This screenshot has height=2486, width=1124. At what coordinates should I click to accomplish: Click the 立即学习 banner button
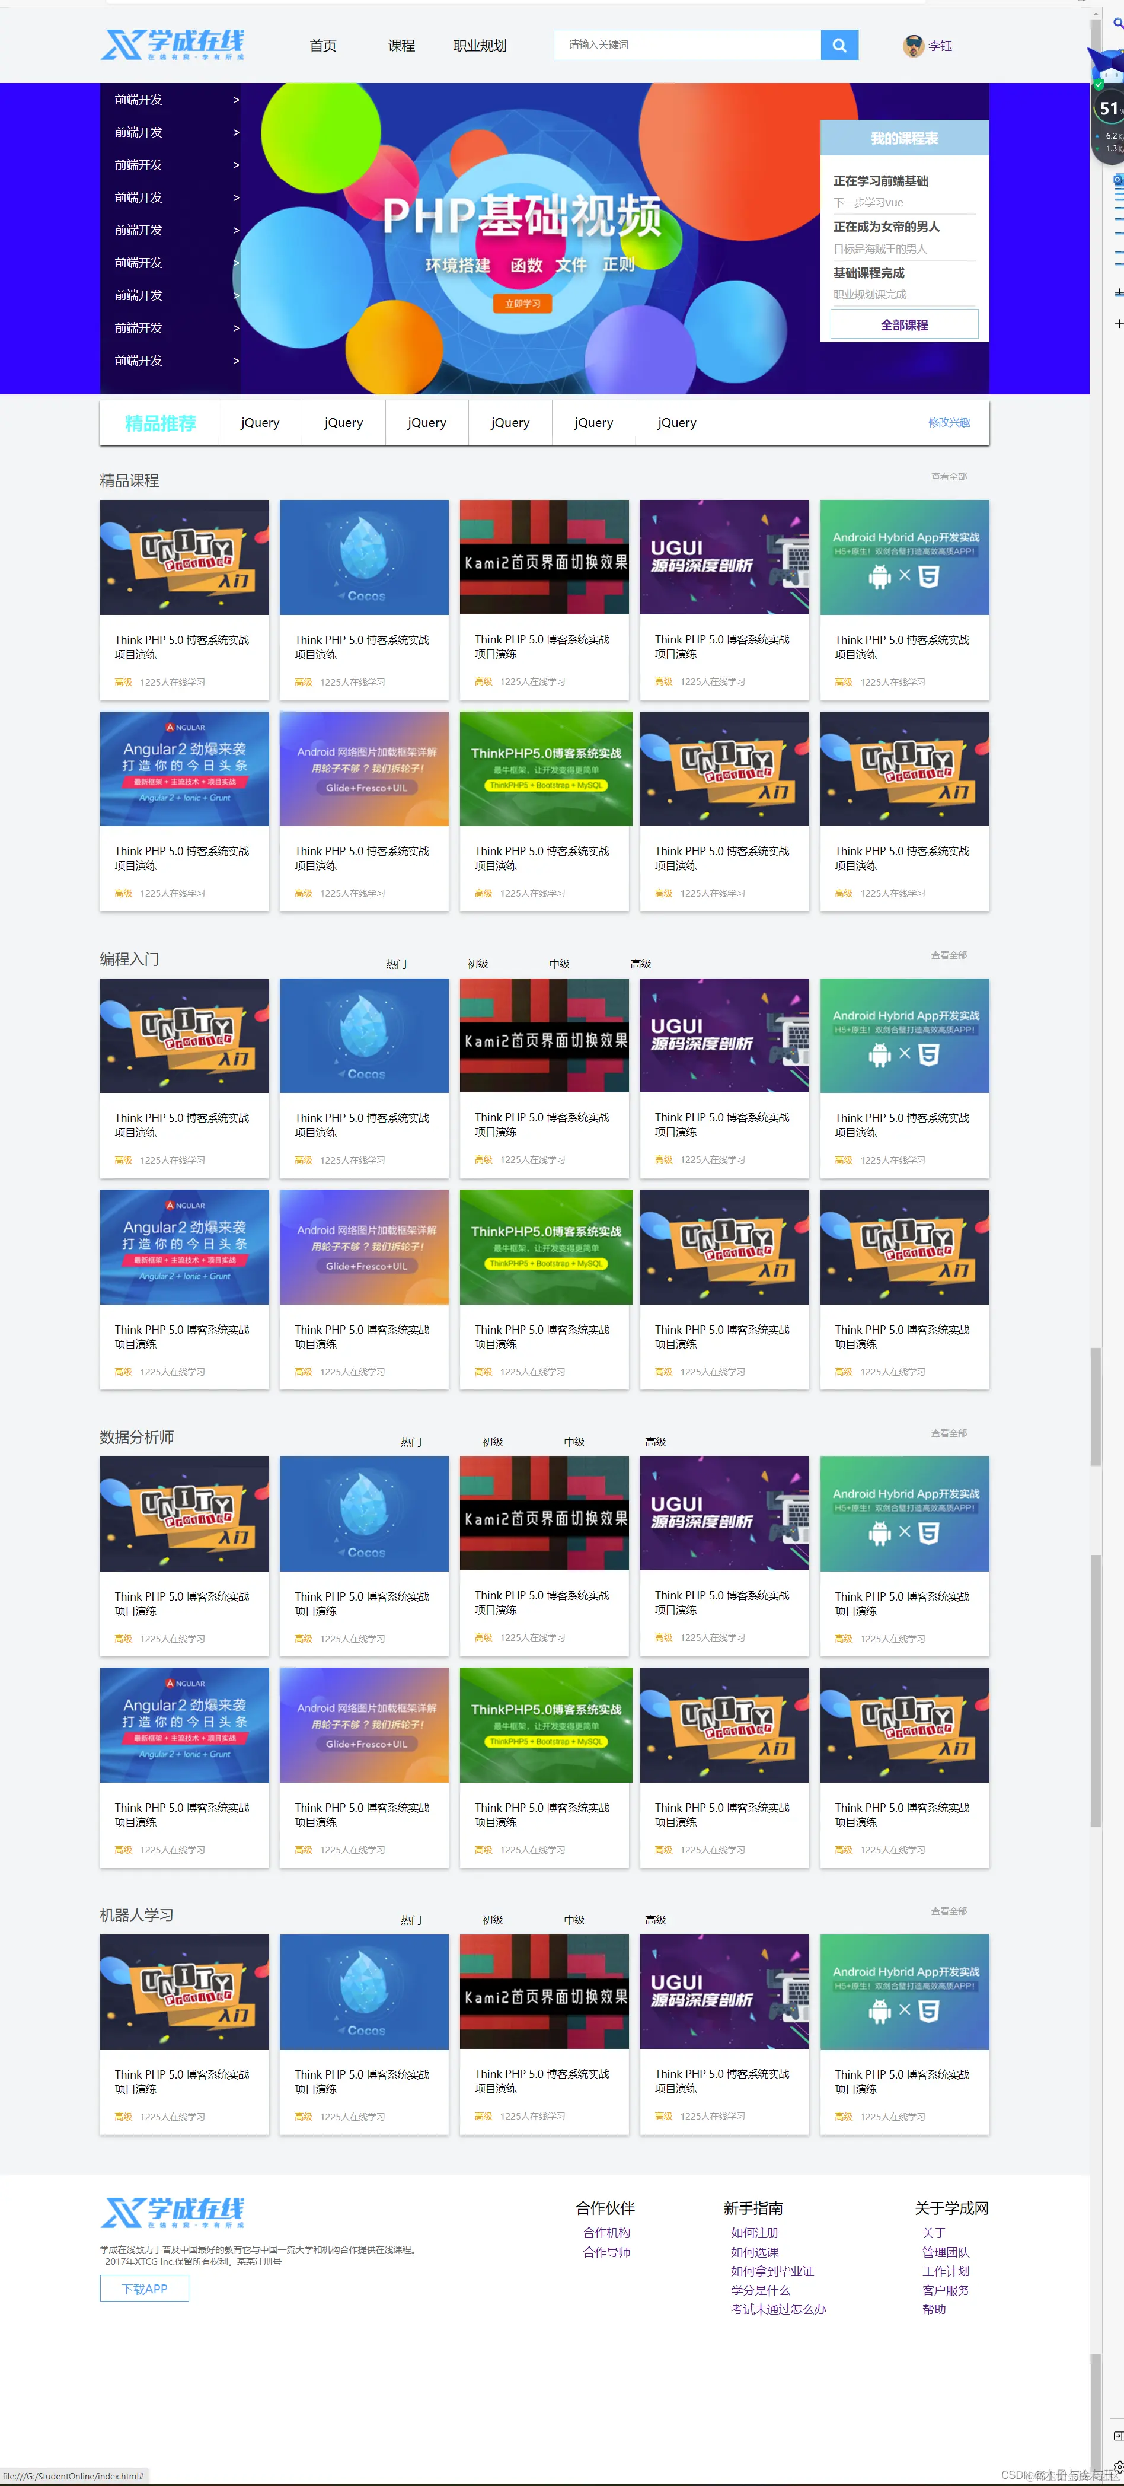tap(522, 304)
